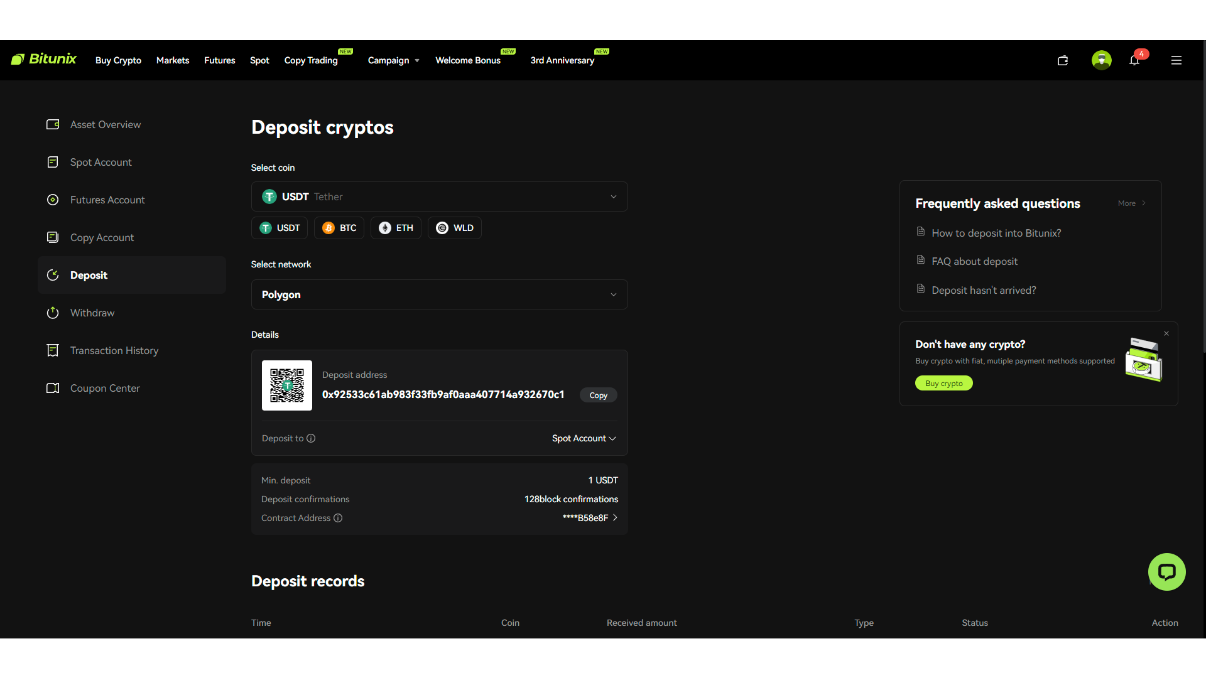
Task: Open notifications bell icon
Action: pyautogui.click(x=1134, y=60)
